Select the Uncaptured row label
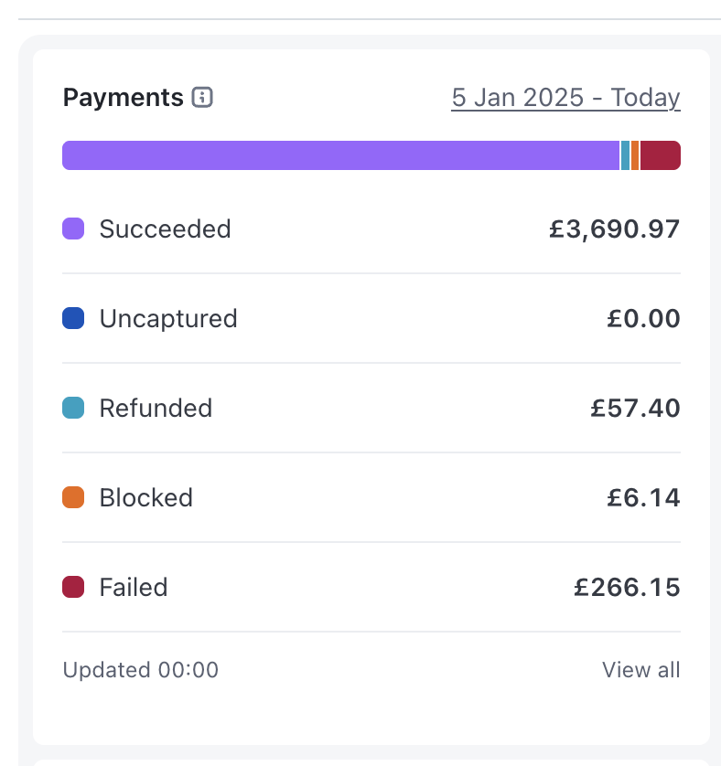 [168, 318]
